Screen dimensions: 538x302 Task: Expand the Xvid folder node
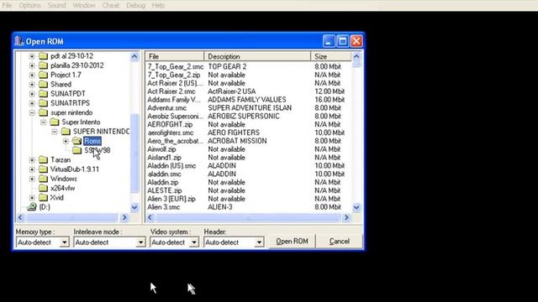click(32, 198)
